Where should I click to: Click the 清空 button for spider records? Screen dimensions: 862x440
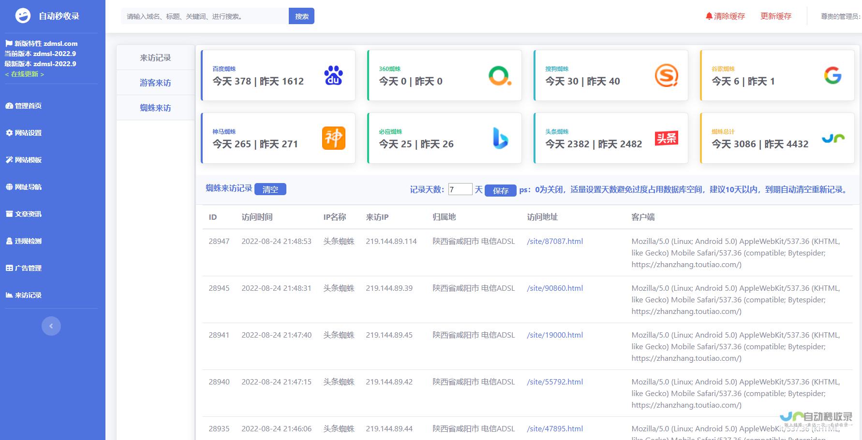270,189
